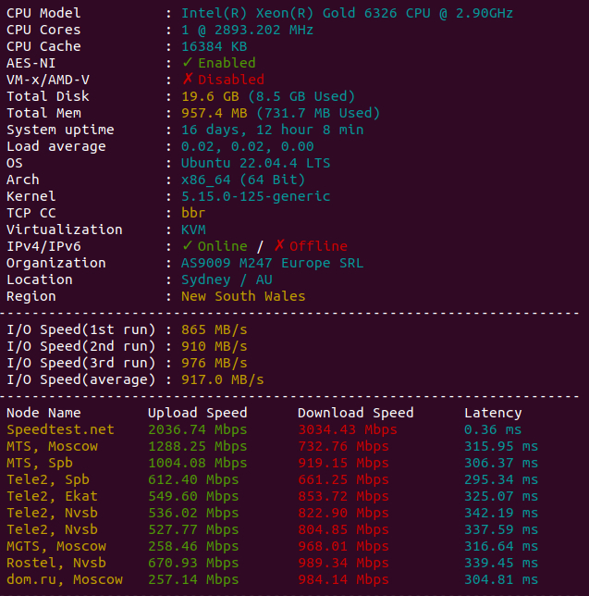The image size is (589, 596).
Task: Click the New South Wales region value
Action: (243, 296)
